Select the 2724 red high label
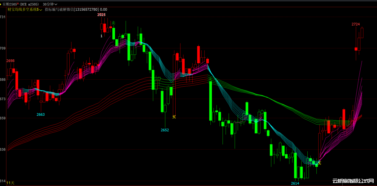The height and width of the screenshot is (186, 377). [x=356, y=24]
